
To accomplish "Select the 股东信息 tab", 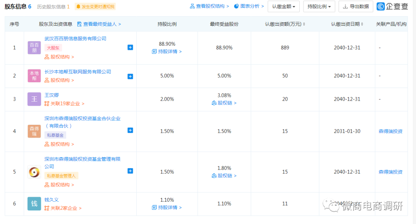I will (x=18, y=7).
